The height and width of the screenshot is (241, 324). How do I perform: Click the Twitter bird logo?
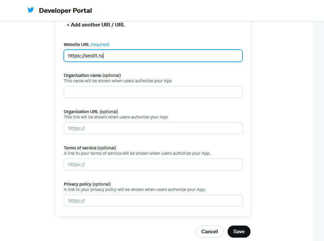pos(31,10)
